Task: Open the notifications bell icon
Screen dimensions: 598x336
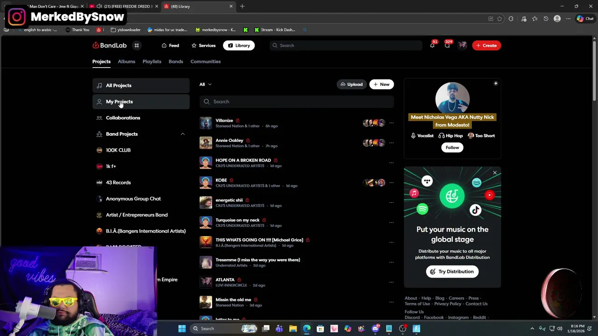Action: (x=432, y=45)
